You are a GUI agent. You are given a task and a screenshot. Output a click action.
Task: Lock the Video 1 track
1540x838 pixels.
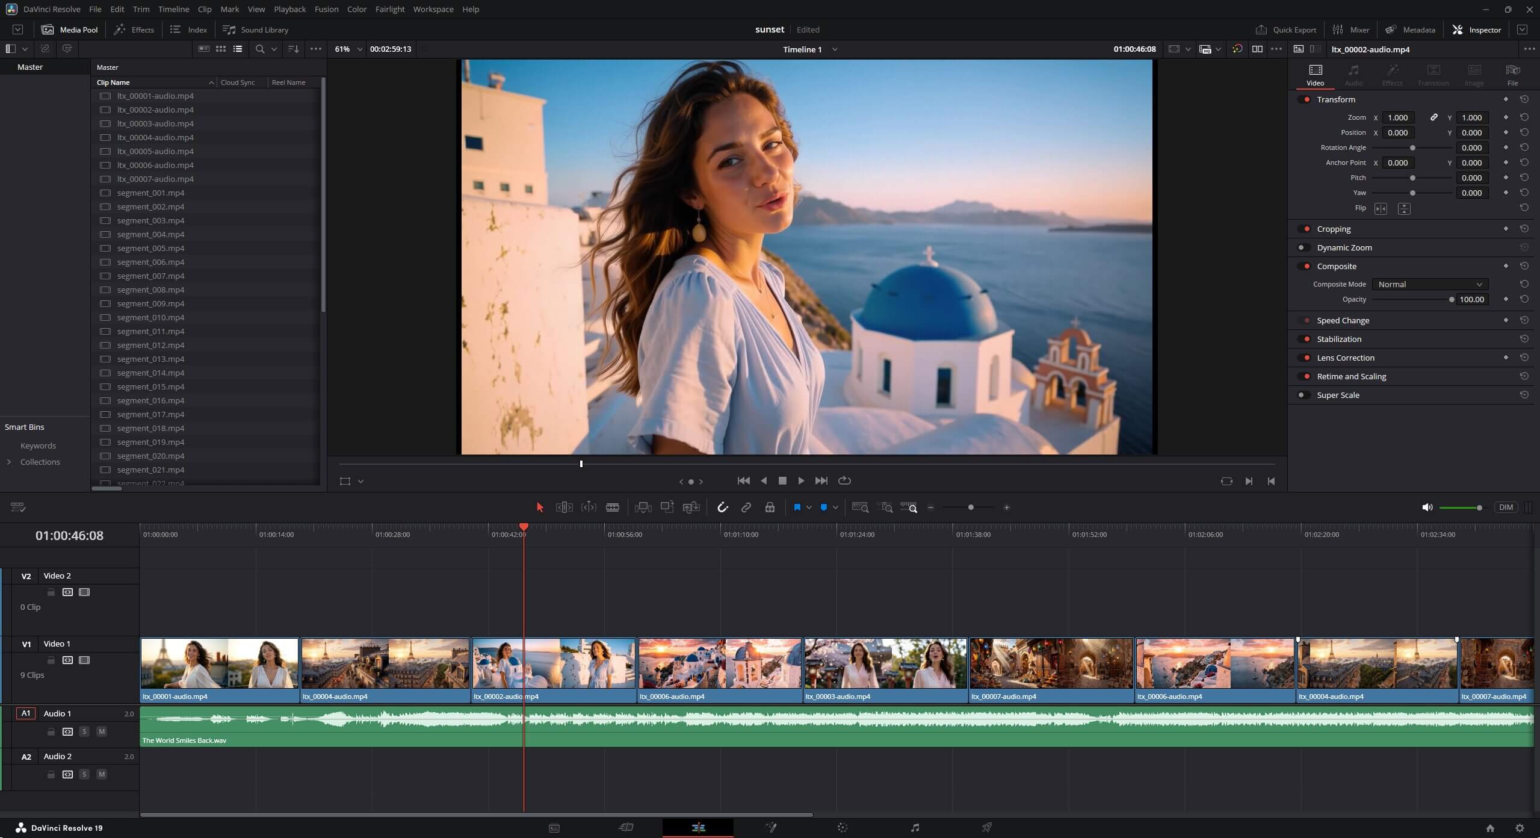51,660
